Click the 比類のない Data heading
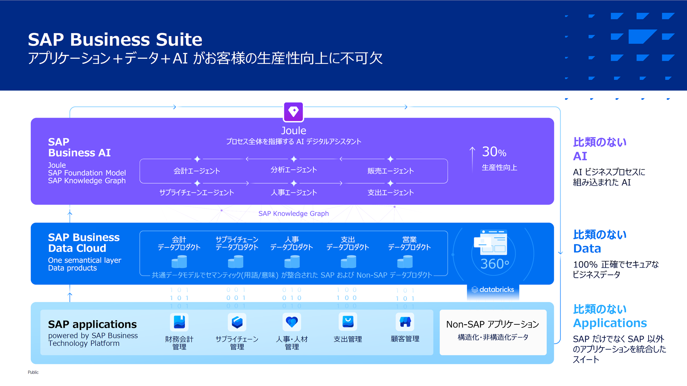This screenshot has height=386, width=687. tap(599, 241)
